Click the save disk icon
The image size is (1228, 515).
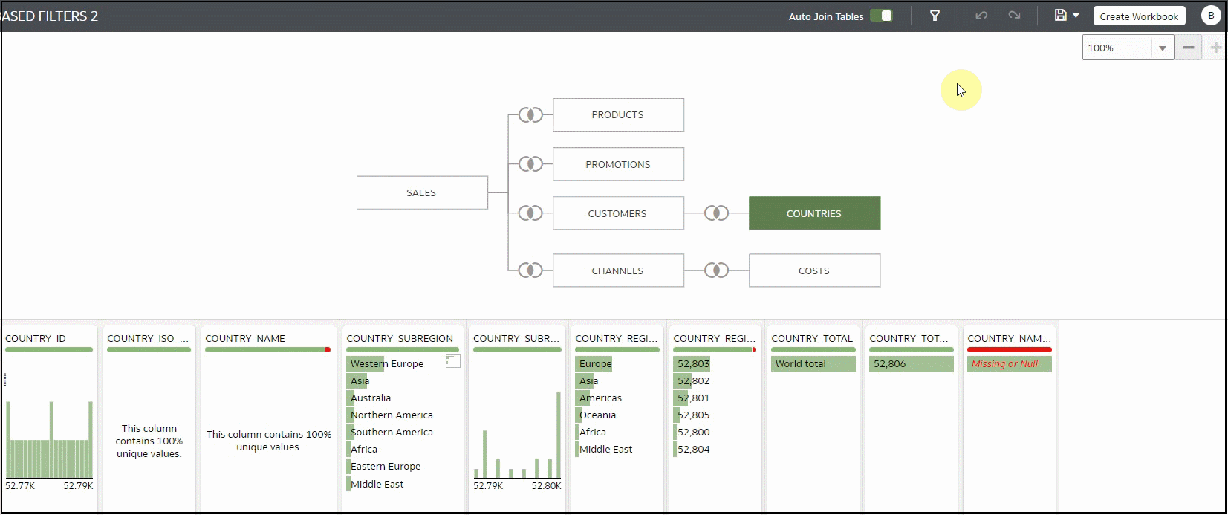pyautogui.click(x=1060, y=16)
